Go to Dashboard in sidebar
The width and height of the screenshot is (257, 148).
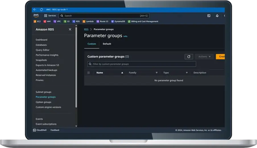click(x=42, y=40)
